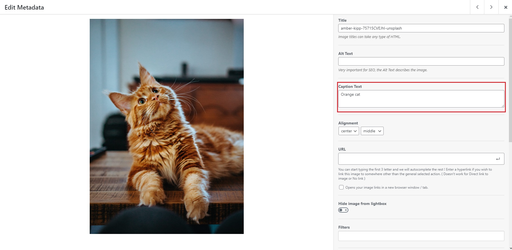The width and height of the screenshot is (512, 250).
Task: Click the Alignment section label
Action: 348,123
